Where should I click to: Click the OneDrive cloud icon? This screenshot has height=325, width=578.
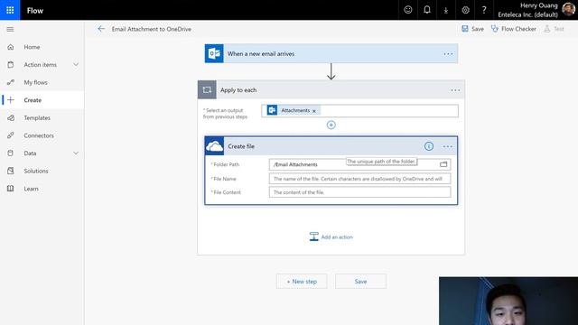click(x=215, y=146)
